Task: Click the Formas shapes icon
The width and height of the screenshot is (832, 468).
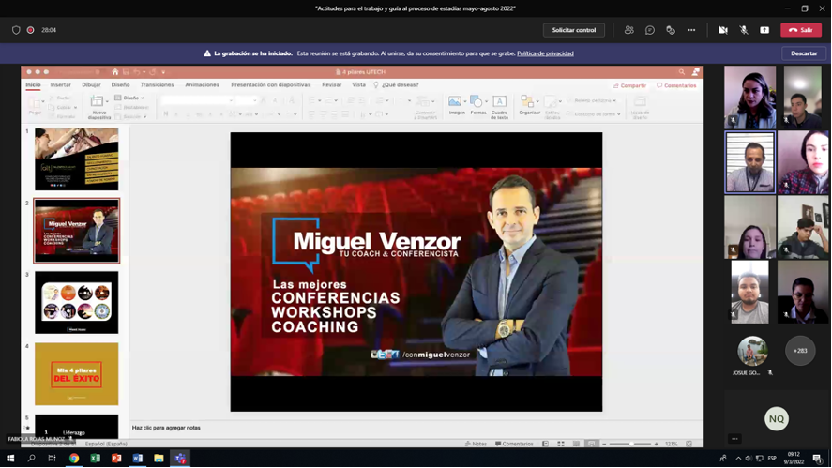Action: click(476, 101)
